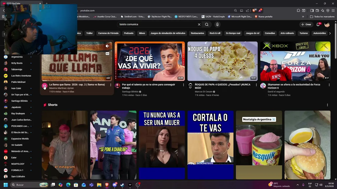Screen dimensions: 337x189
Task: Toggle captions on the llama video preview
Action: tap(107, 54)
